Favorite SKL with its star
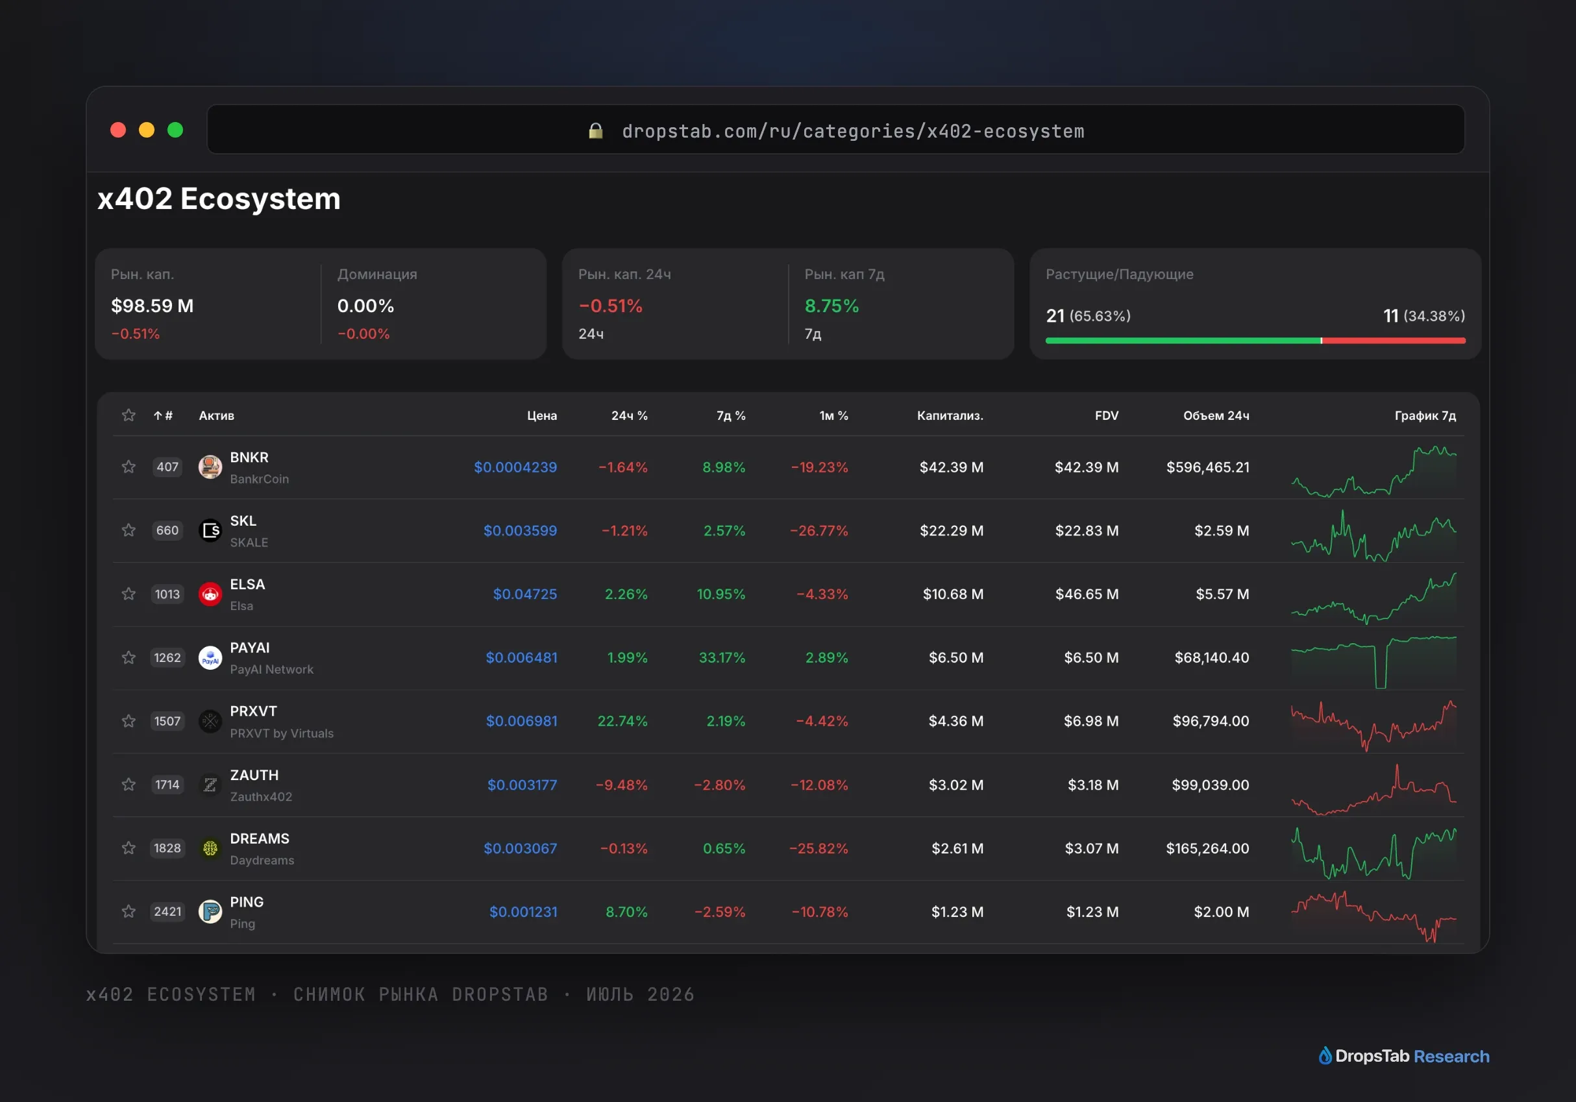 coord(129,530)
